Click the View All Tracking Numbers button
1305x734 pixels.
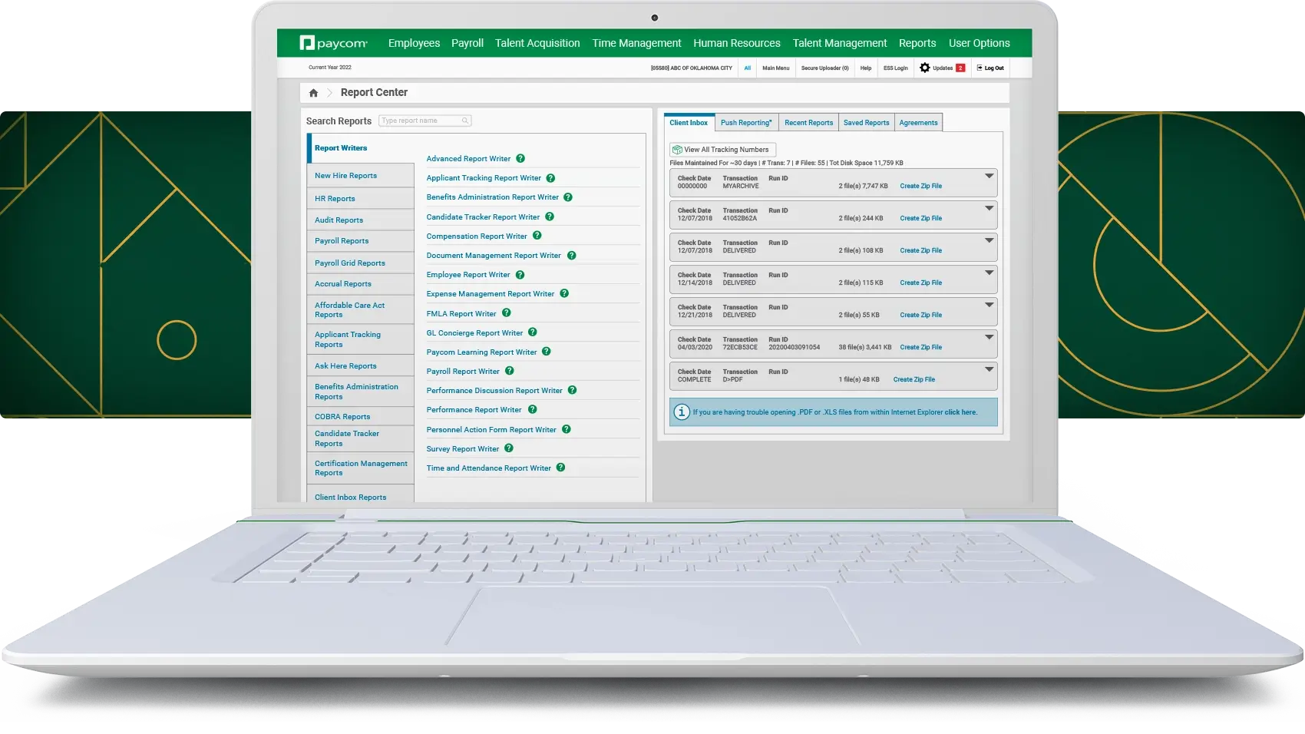click(722, 150)
